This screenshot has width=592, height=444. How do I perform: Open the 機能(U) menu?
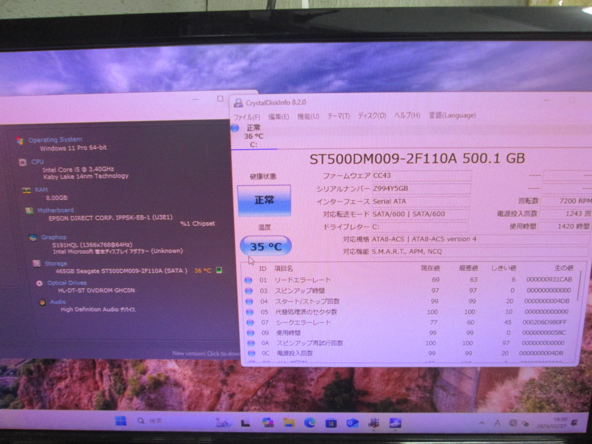(x=308, y=117)
